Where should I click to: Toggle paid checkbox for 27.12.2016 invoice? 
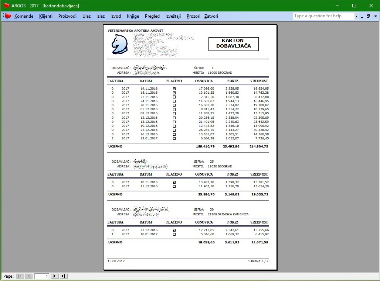(174, 230)
